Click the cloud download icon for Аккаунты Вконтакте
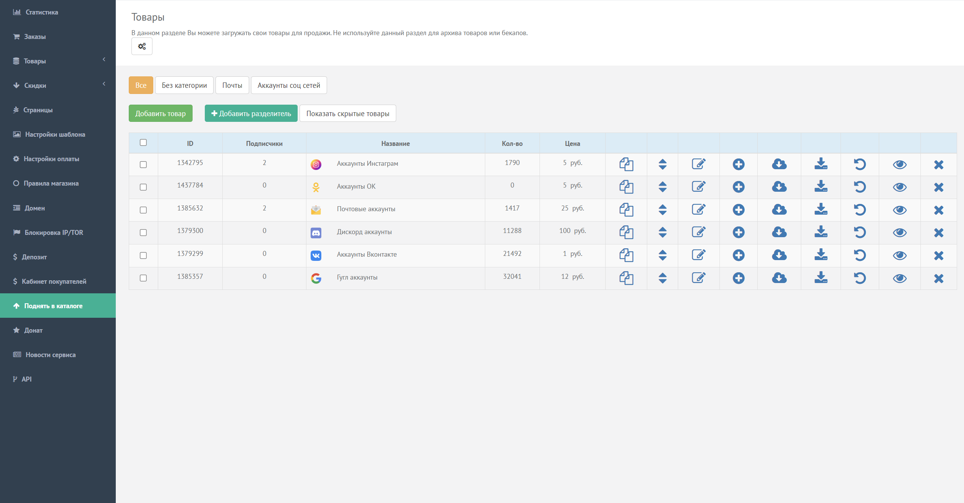Image resolution: width=964 pixels, height=503 pixels. click(779, 256)
